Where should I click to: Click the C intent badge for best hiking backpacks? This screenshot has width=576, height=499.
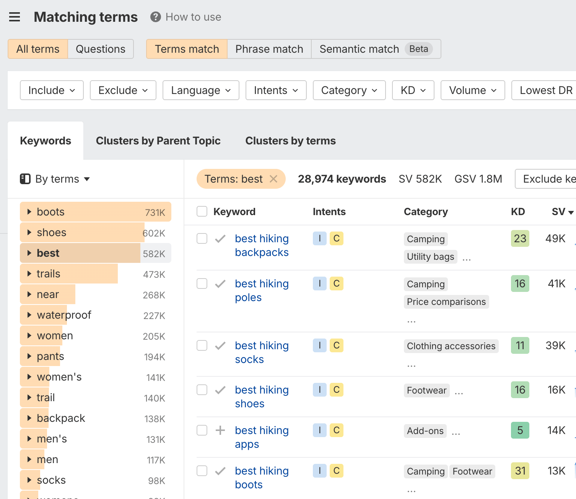(x=337, y=238)
